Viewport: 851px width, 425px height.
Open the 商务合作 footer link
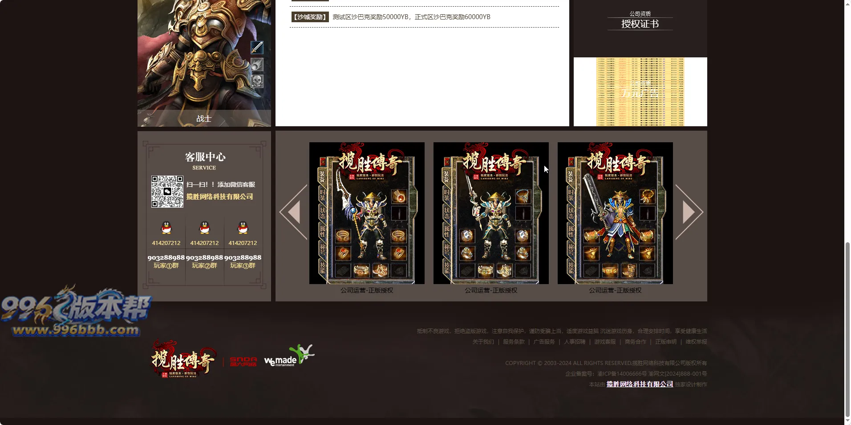(x=635, y=342)
